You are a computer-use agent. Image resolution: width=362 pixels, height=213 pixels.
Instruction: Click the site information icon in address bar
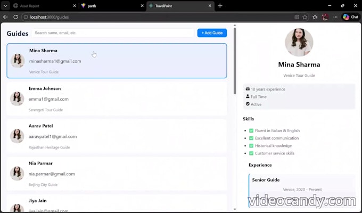(x=26, y=17)
